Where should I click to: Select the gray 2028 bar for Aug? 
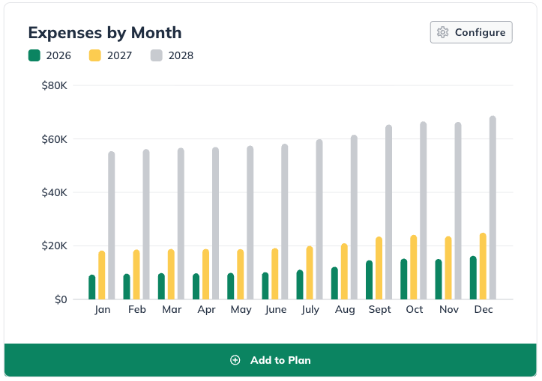click(354, 217)
